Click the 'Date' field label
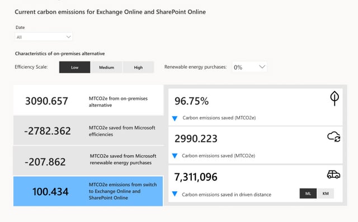Screen dimensions: 358x222 (20, 27)
